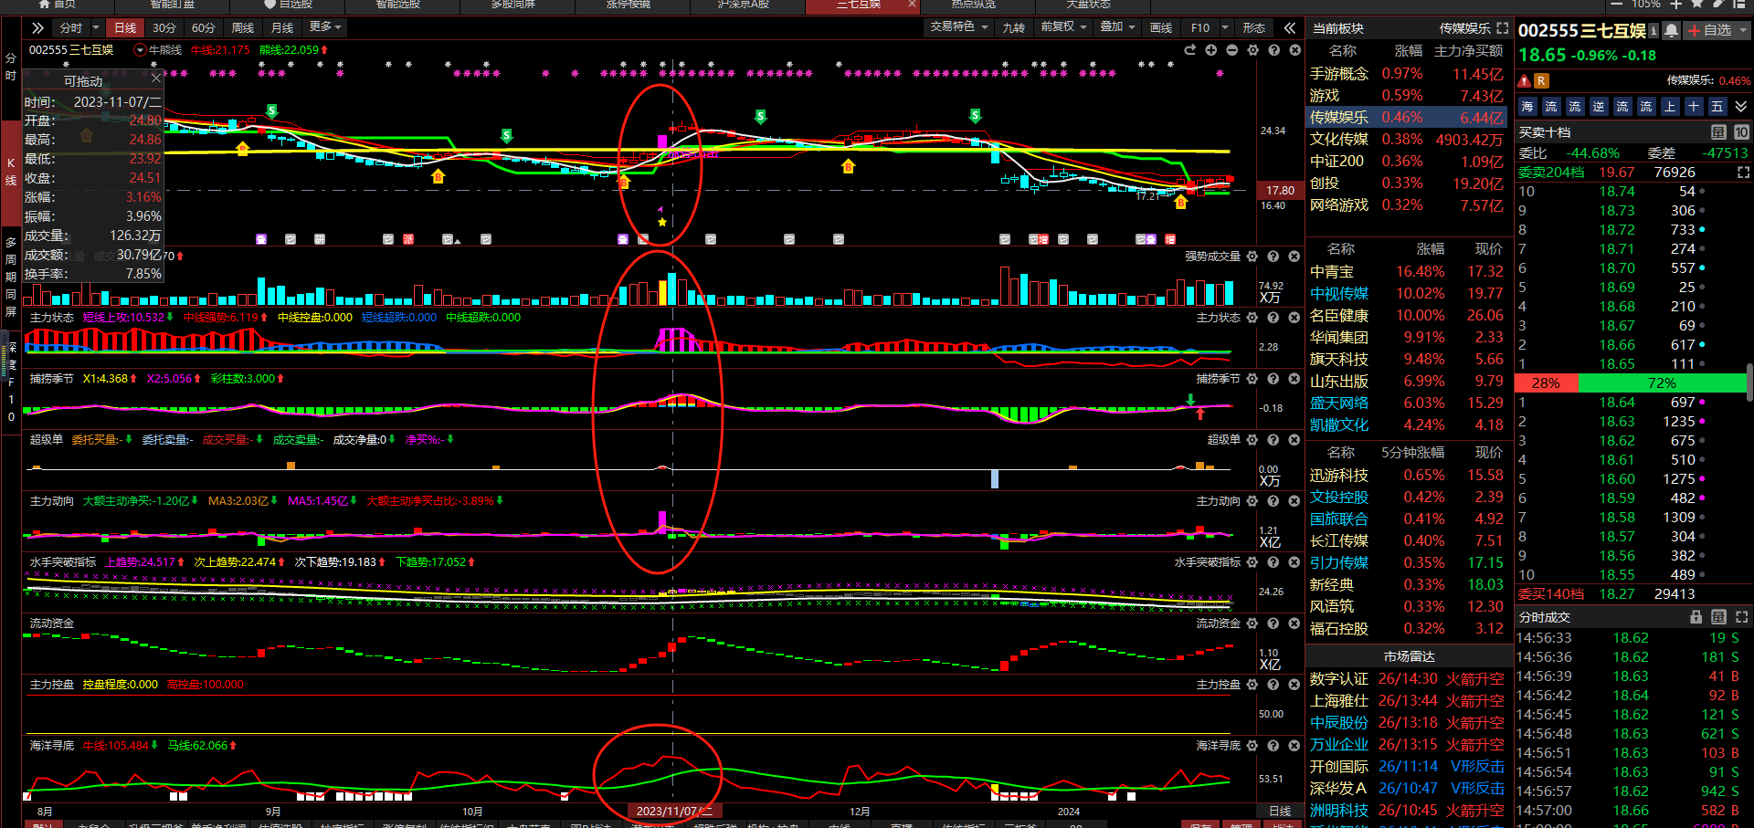This screenshot has height=828, width=1754.
Task: Click the red warning triangle icon
Action: pyautogui.click(x=1525, y=81)
